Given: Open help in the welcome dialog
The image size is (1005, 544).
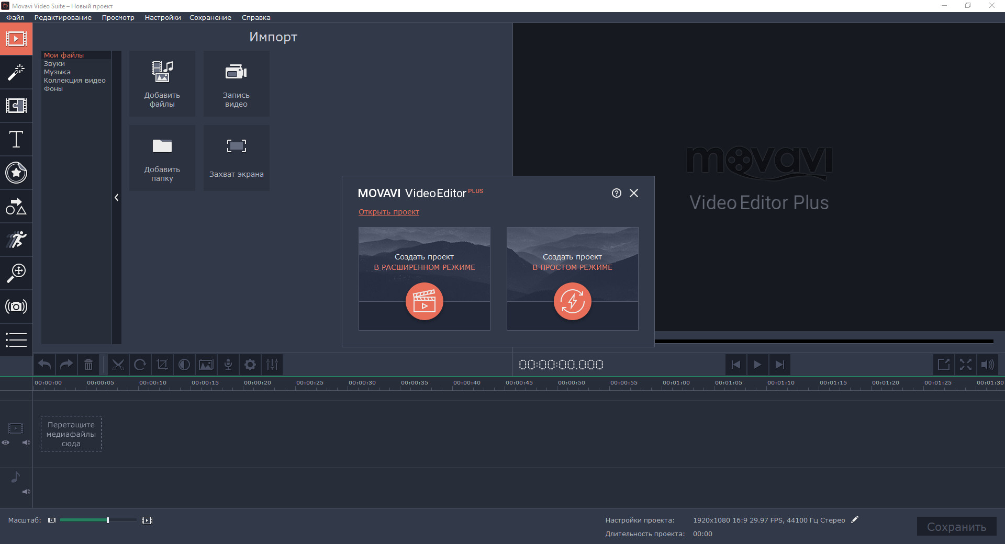Looking at the screenshot, I should (617, 193).
